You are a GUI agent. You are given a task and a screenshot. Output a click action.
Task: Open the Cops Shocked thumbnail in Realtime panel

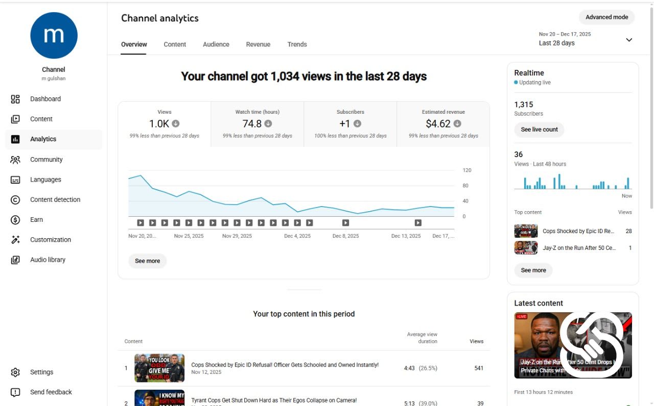pyautogui.click(x=526, y=231)
